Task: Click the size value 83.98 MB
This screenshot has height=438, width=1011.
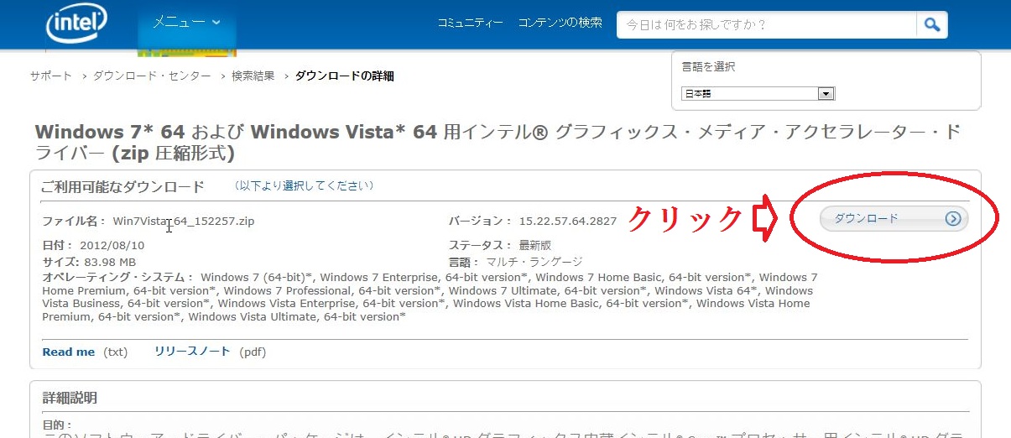Action: (112, 262)
